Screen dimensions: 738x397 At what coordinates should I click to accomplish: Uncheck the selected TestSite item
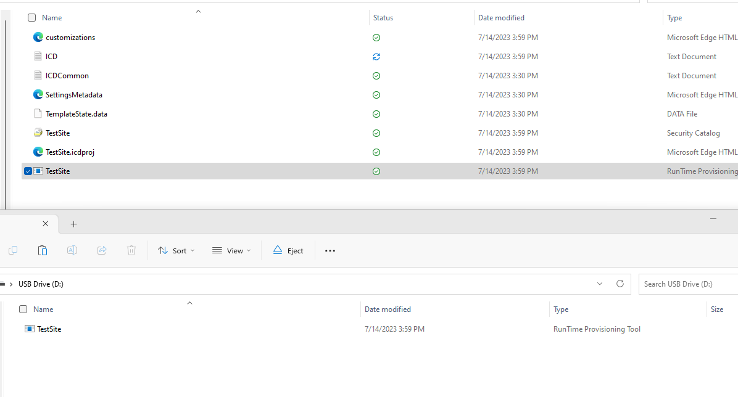[x=27, y=171]
